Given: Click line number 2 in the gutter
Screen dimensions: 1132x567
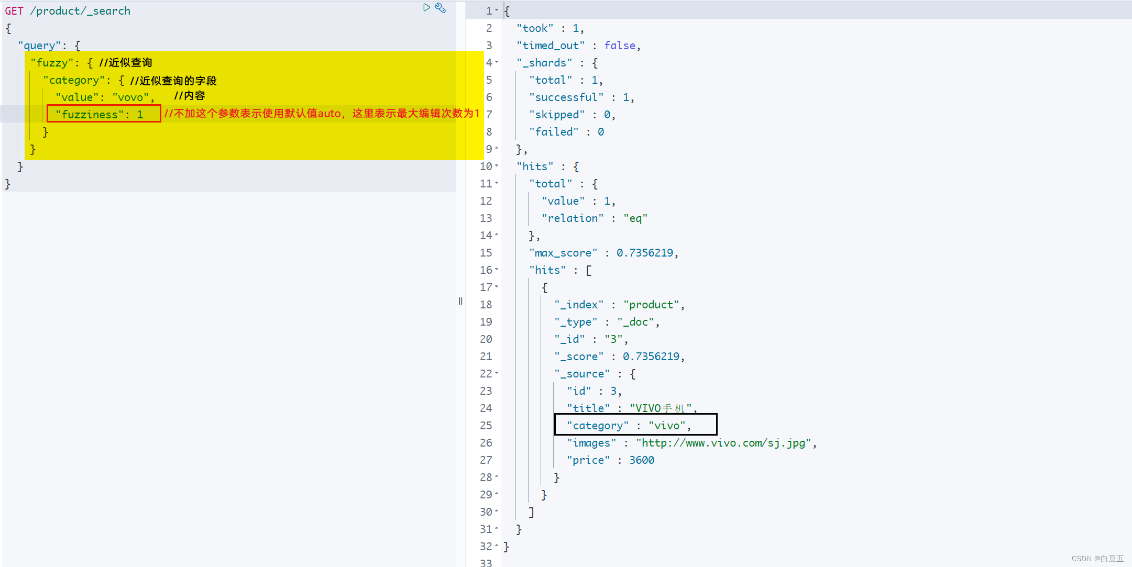Looking at the screenshot, I should [x=489, y=28].
